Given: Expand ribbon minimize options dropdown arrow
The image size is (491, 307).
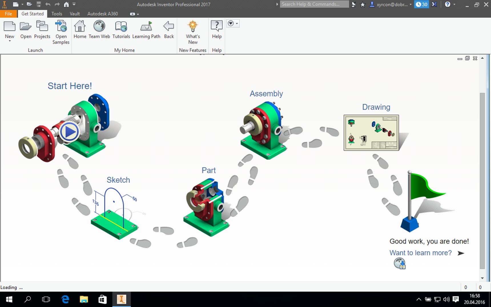Looking at the screenshot, I should 138,14.
